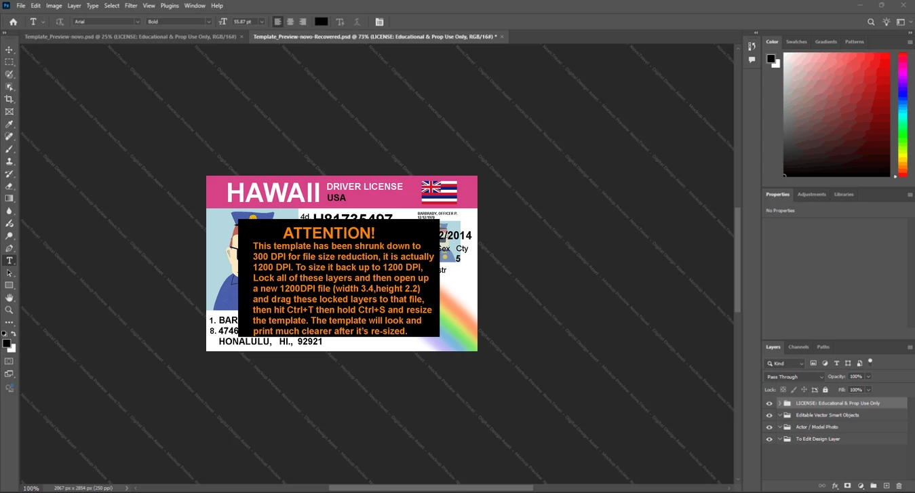Hide the Actor / Model Photo group

pyautogui.click(x=769, y=427)
